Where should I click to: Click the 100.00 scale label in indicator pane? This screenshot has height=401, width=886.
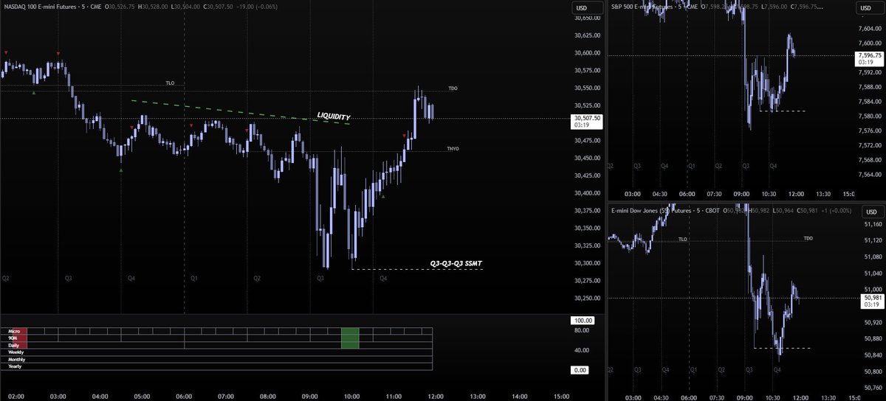[x=582, y=321]
